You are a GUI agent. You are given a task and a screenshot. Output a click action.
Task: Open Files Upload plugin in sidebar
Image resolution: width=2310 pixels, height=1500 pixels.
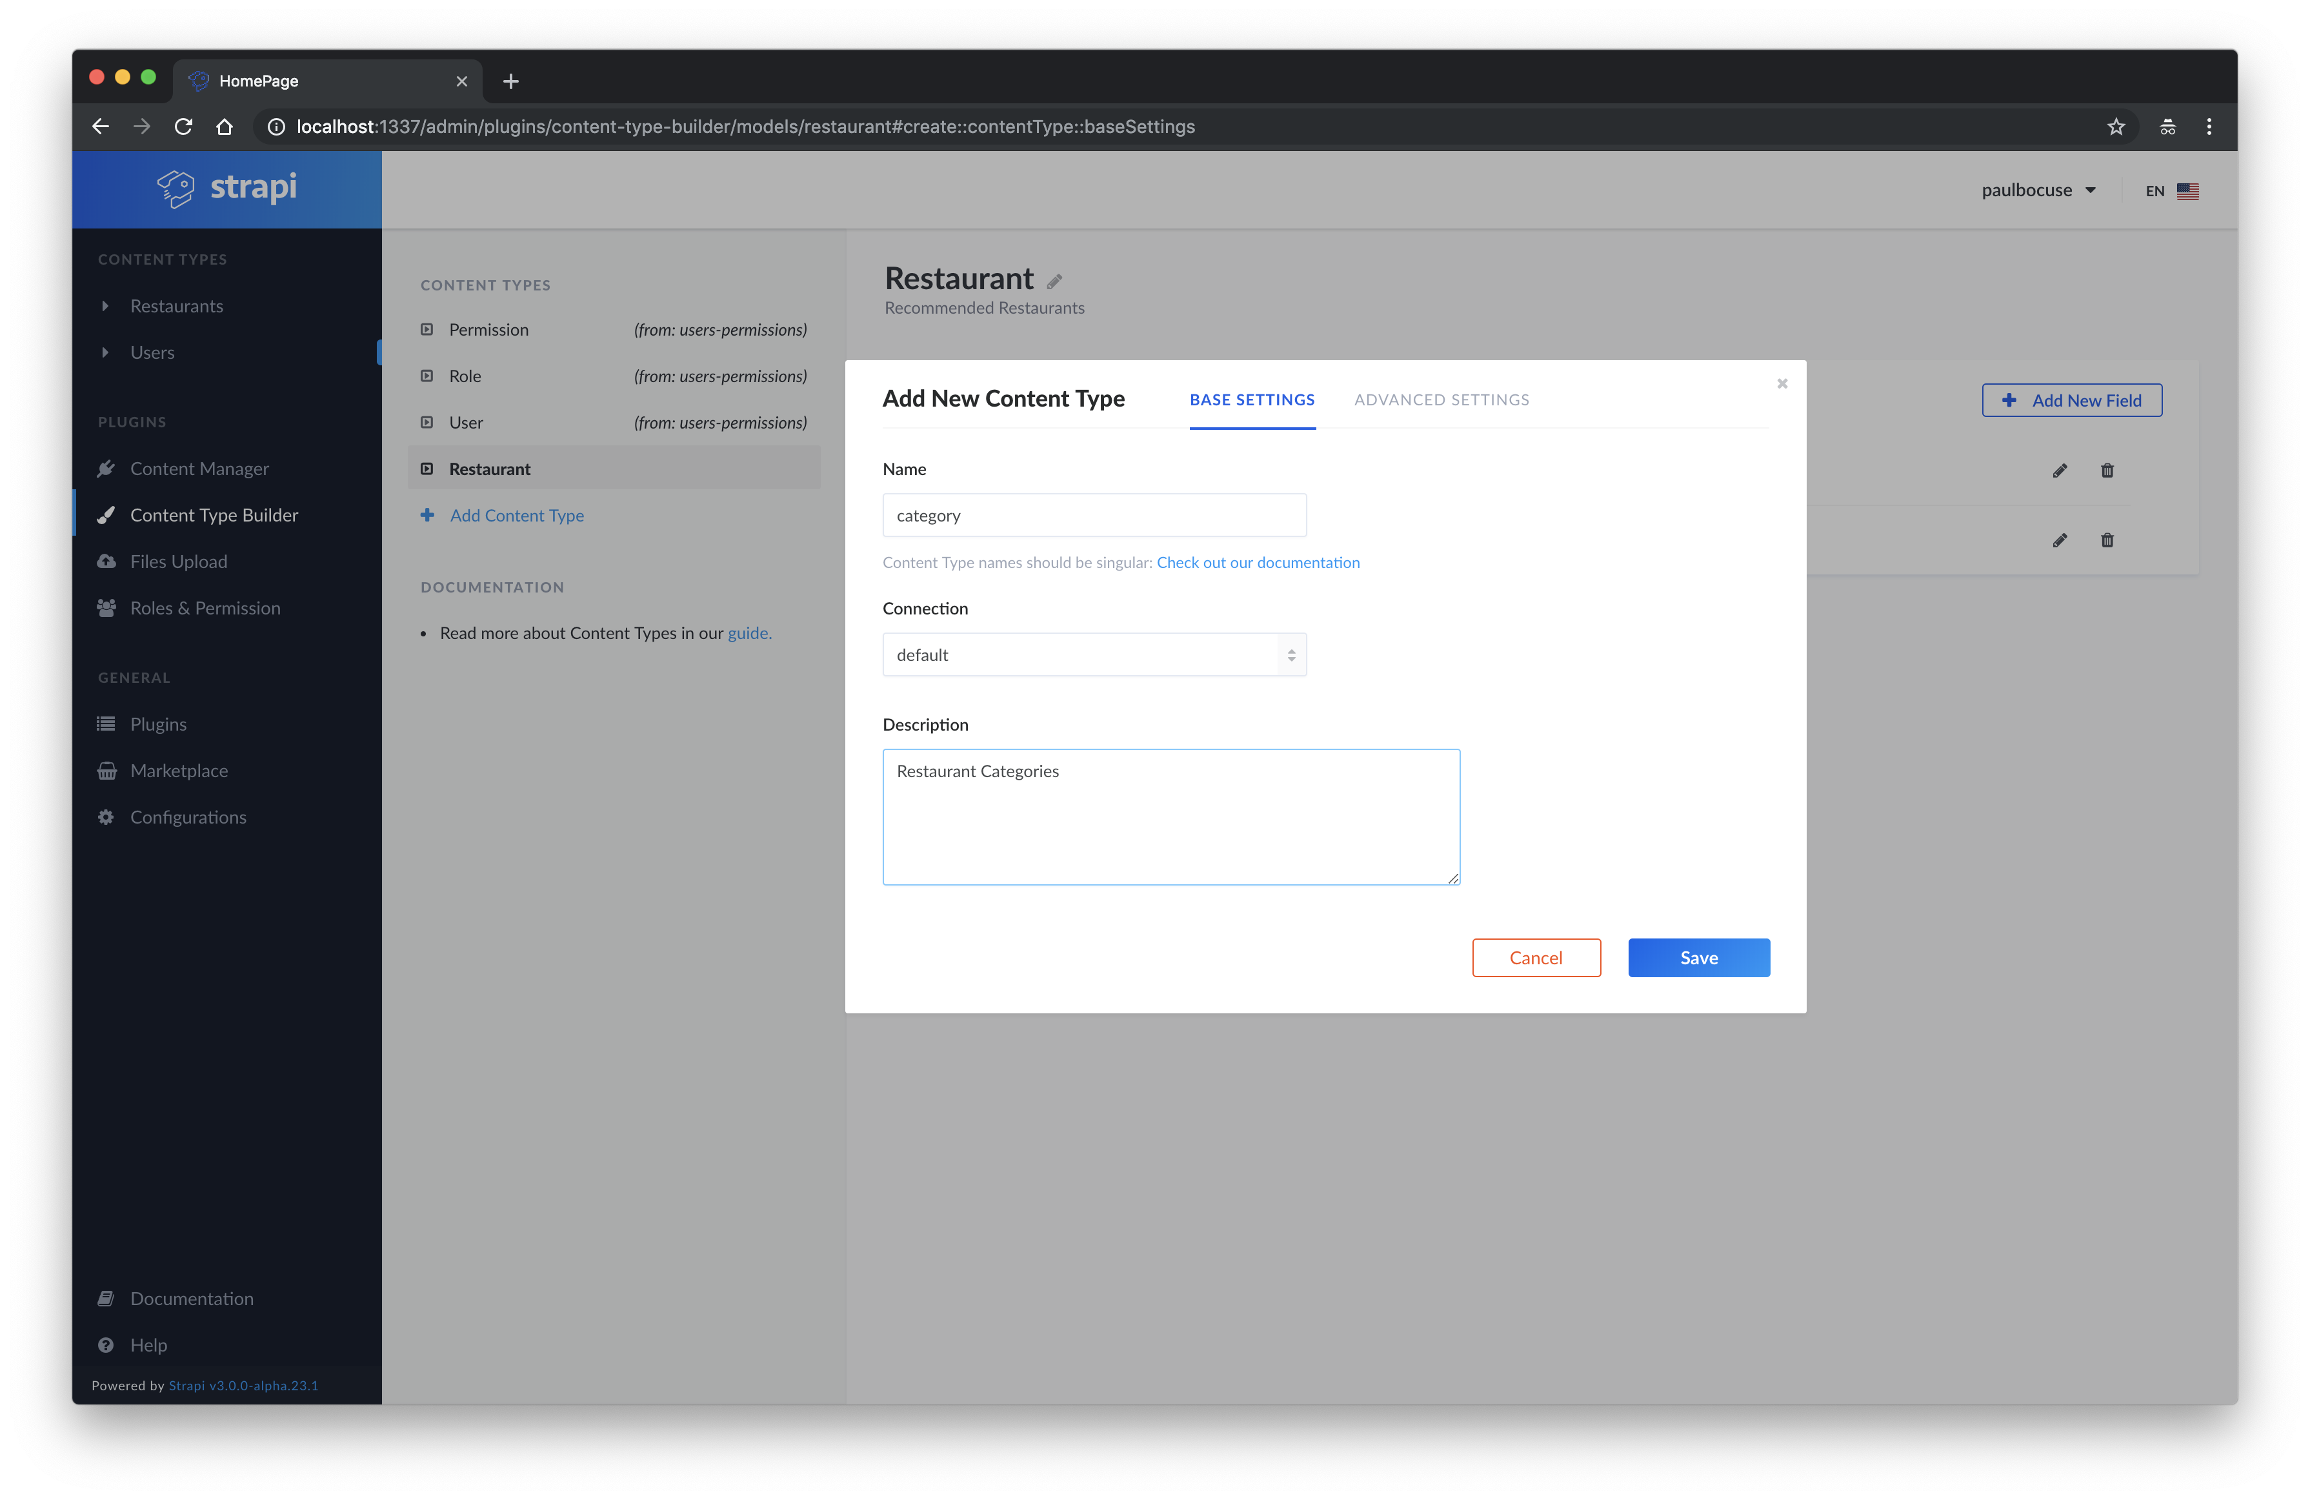tap(179, 561)
